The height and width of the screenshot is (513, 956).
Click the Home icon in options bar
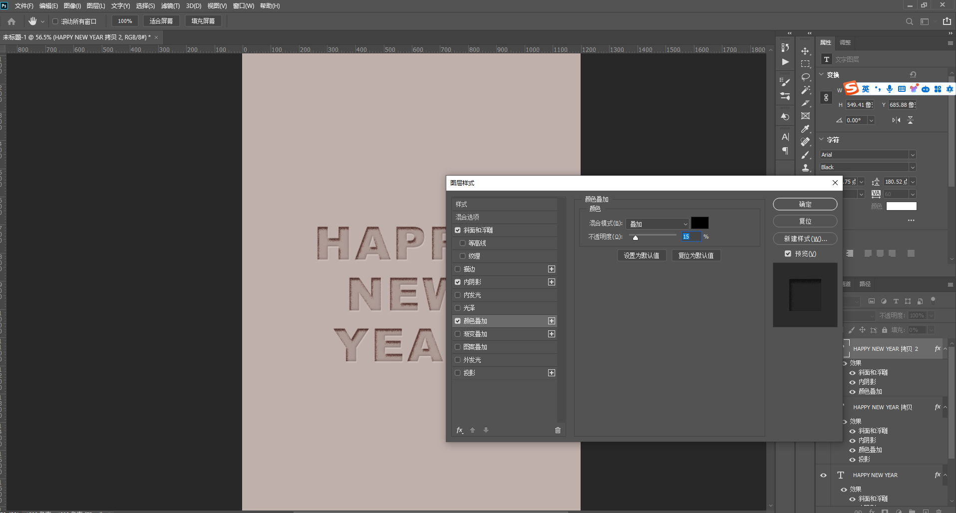pyautogui.click(x=11, y=21)
